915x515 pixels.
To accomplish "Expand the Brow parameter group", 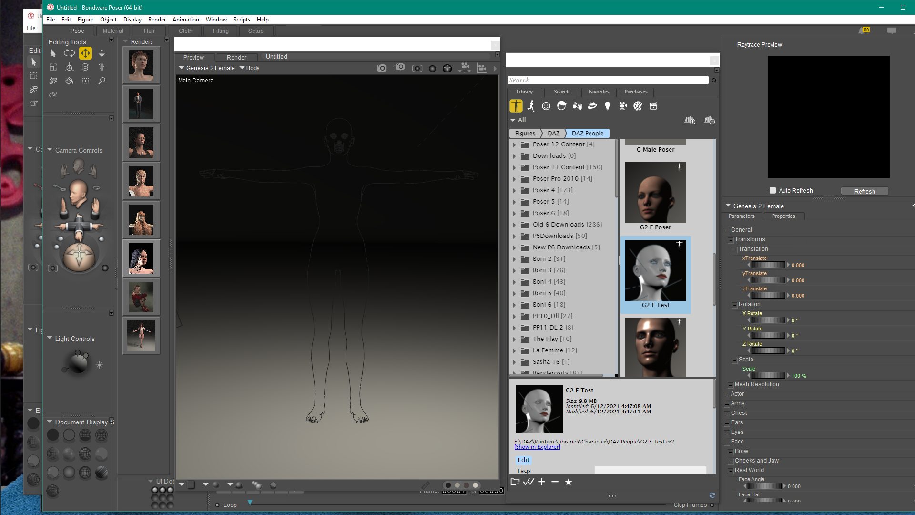I will 731,452.
